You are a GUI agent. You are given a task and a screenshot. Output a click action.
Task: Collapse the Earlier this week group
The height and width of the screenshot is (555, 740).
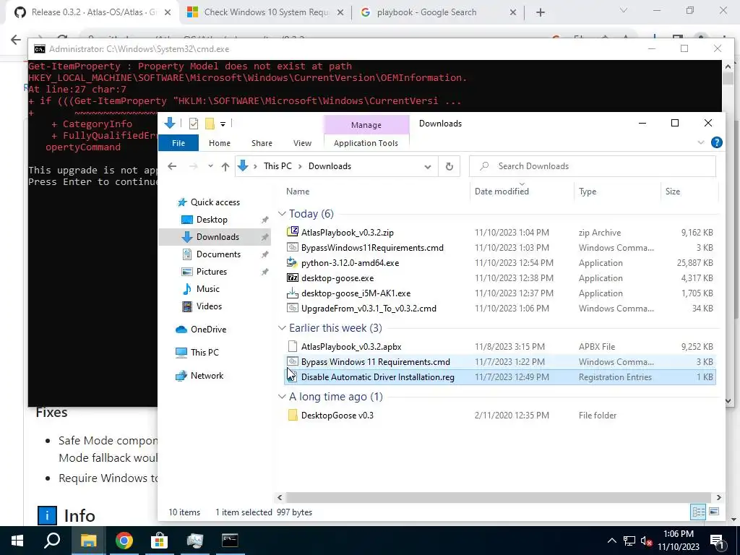[282, 328]
